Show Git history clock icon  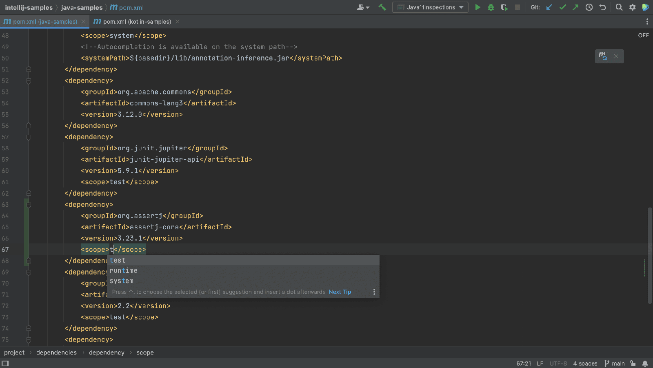click(x=589, y=7)
